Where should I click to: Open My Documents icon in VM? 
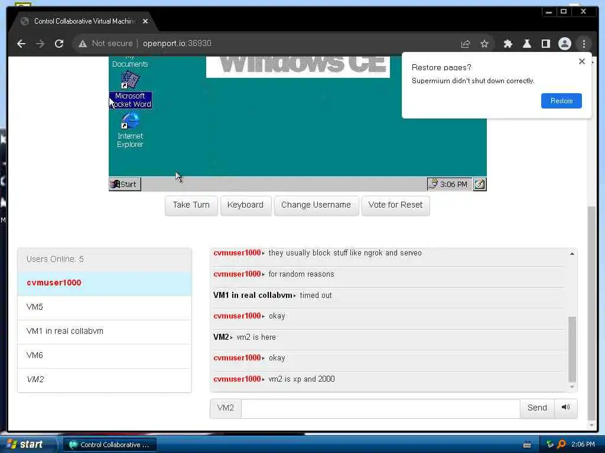pos(130,63)
